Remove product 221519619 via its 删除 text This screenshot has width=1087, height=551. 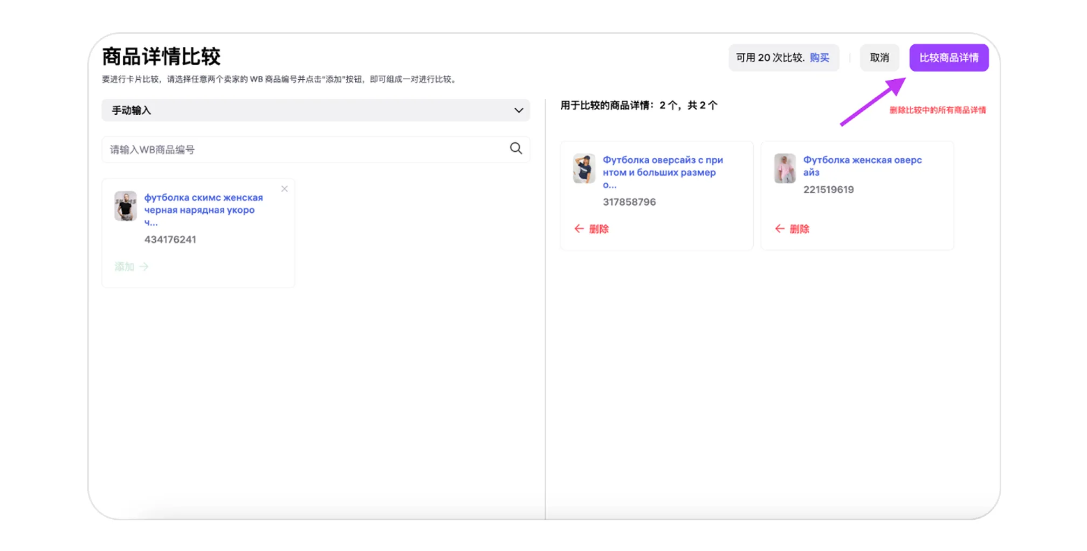click(799, 229)
